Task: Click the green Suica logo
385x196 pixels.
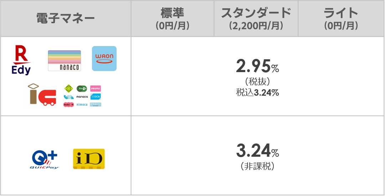Action: [x=82, y=89]
